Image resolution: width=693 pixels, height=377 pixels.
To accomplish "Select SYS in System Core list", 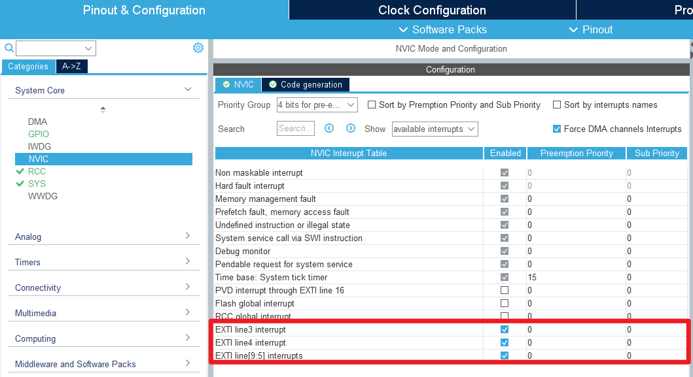I will 37,184.
